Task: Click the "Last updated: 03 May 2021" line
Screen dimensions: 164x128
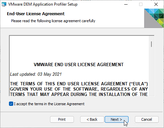Action: coord(36,74)
